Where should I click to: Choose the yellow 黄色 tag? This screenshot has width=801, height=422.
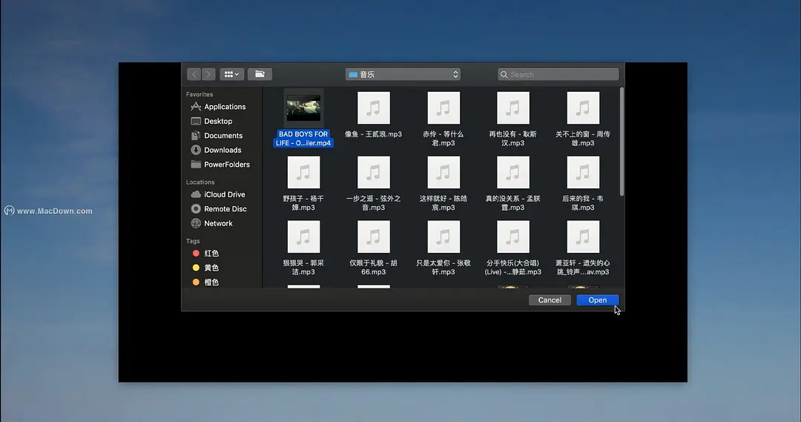point(205,268)
